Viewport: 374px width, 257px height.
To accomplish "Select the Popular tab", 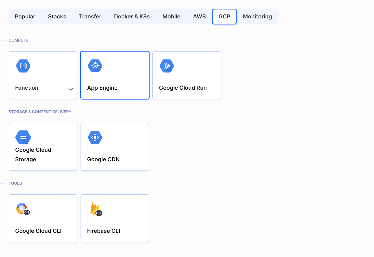I will tap(25, 16).
